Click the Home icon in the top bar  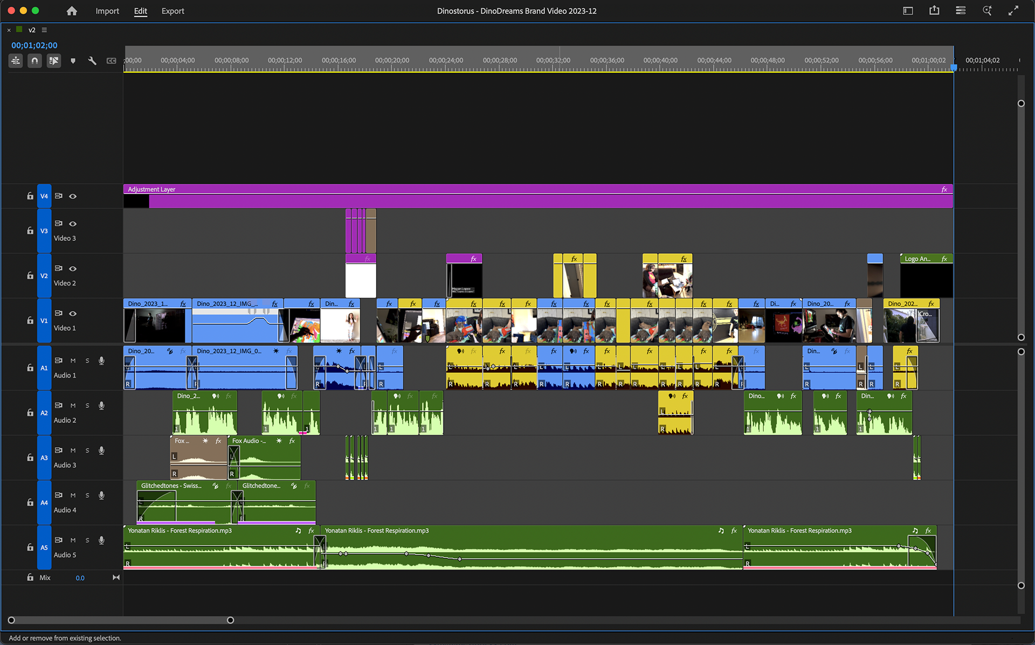(72, 10)
